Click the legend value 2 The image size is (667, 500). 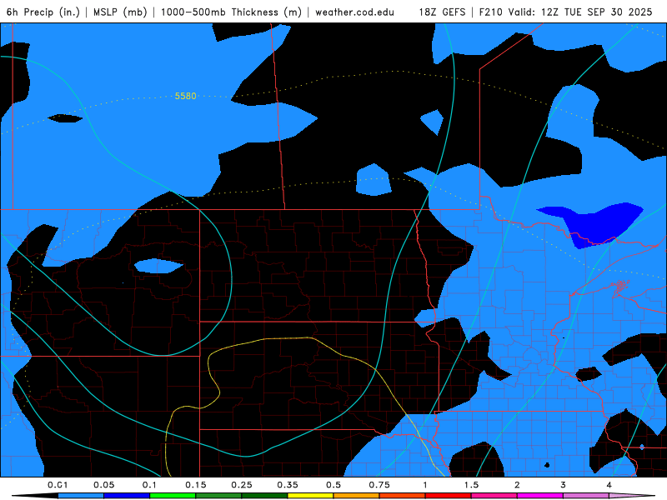517,485
